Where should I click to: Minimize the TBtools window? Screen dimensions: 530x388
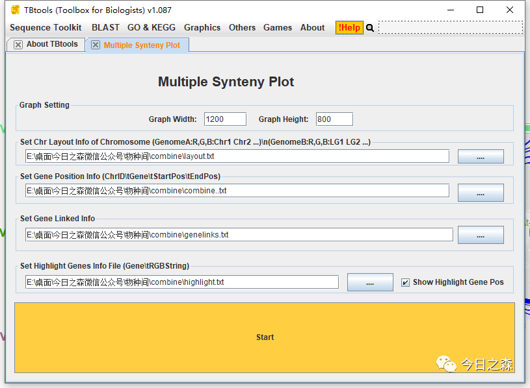[x=451, y=10]
